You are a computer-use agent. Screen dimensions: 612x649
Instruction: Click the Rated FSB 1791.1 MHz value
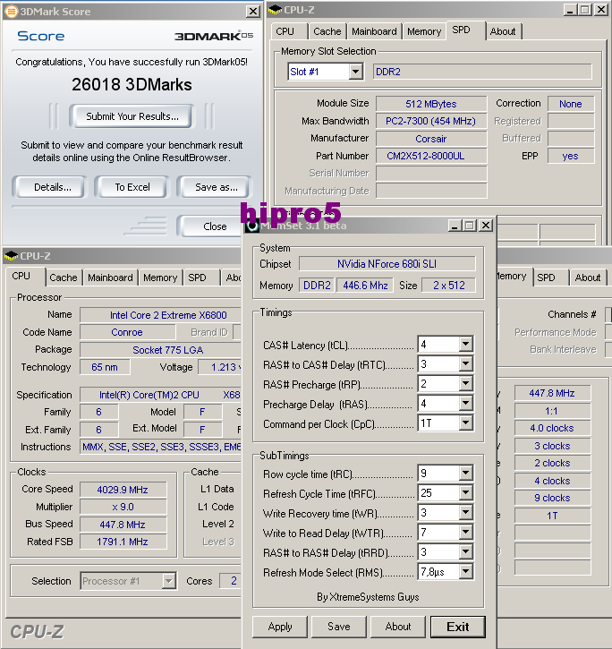(123, 542)
